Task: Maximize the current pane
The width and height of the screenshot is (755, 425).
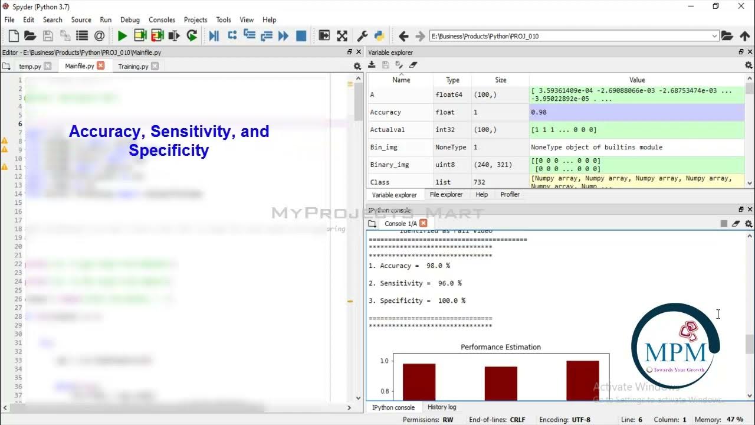Action: pyautogui.click(x=324, y=36)
